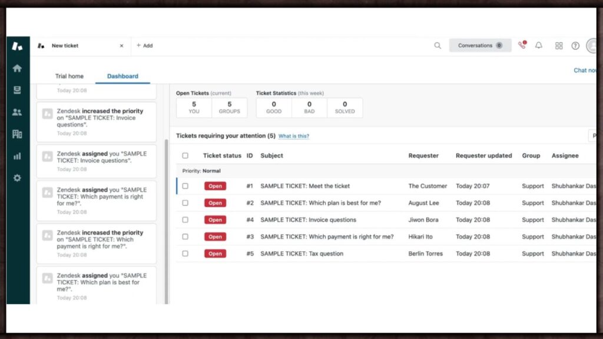Open ticket 'SAMPLE TICKET: Invoice questions'
The height and width of the screenshot is (339, 603).
[x=309, y=220]
